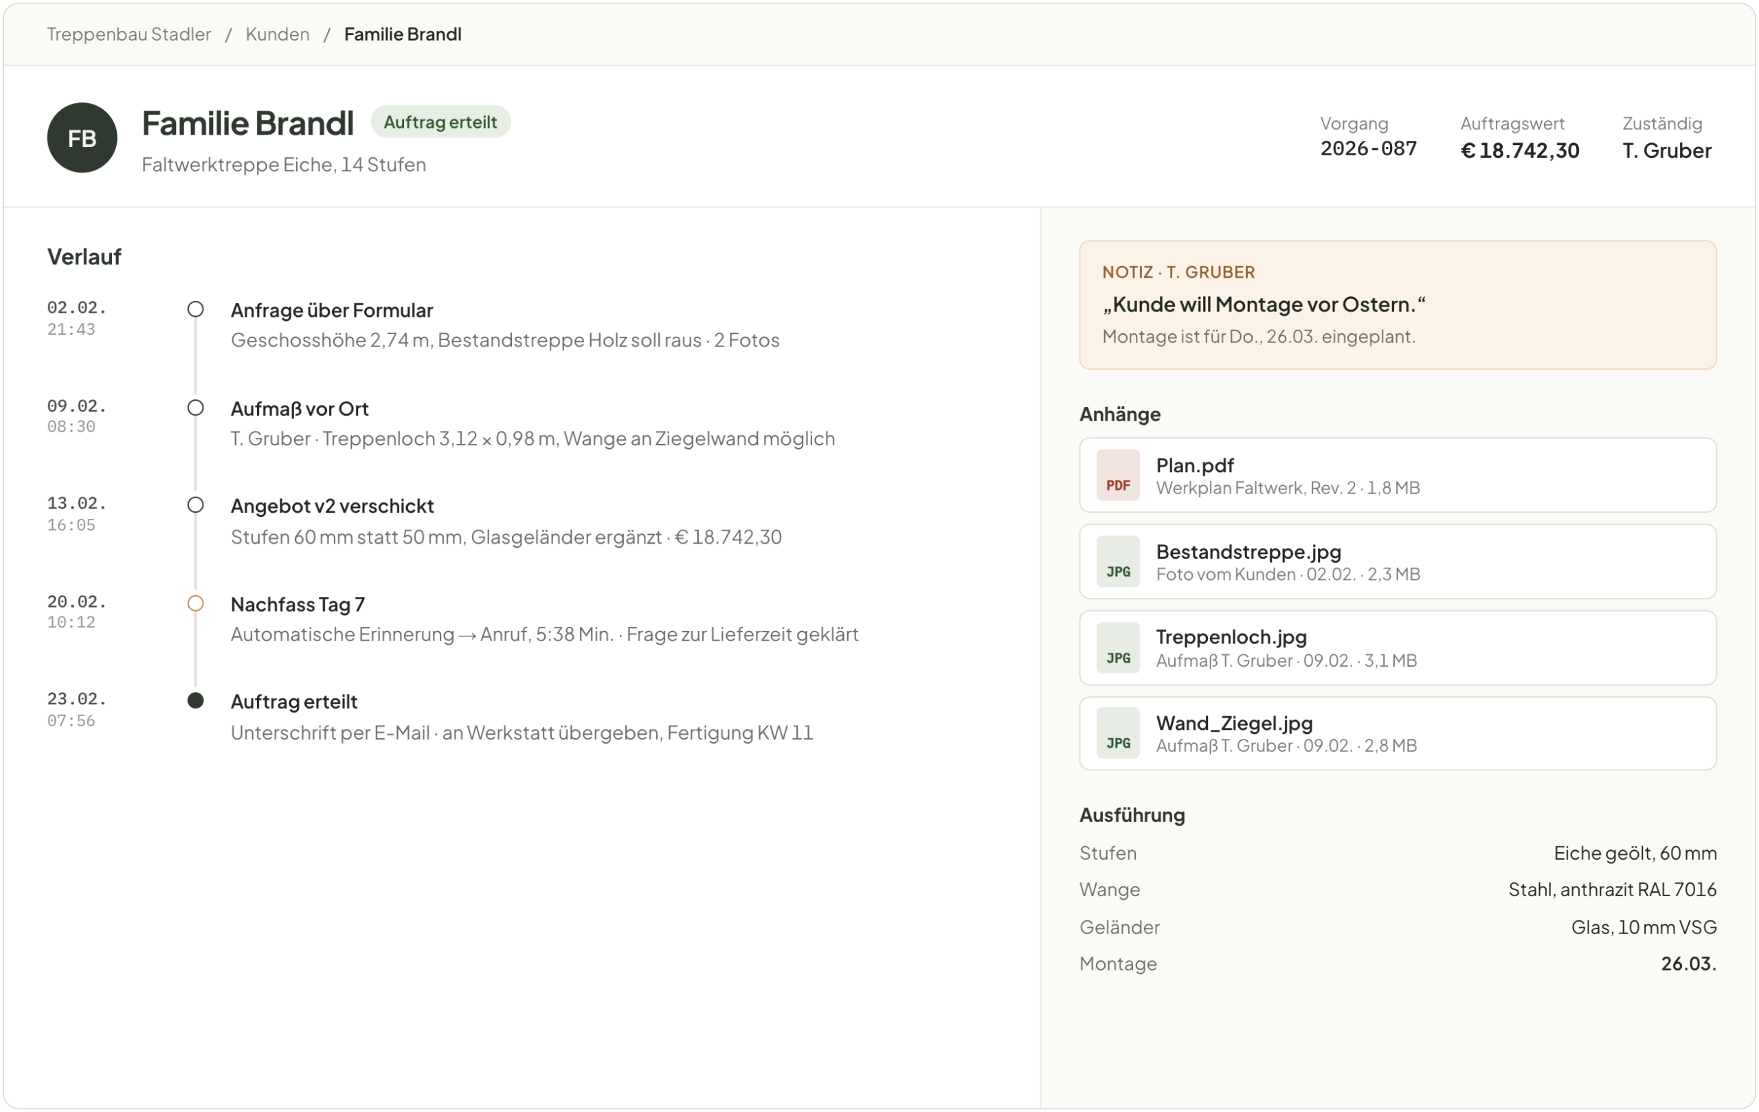
Task: Open the Kunden breadcrumb link
Action: coord(277,34)
